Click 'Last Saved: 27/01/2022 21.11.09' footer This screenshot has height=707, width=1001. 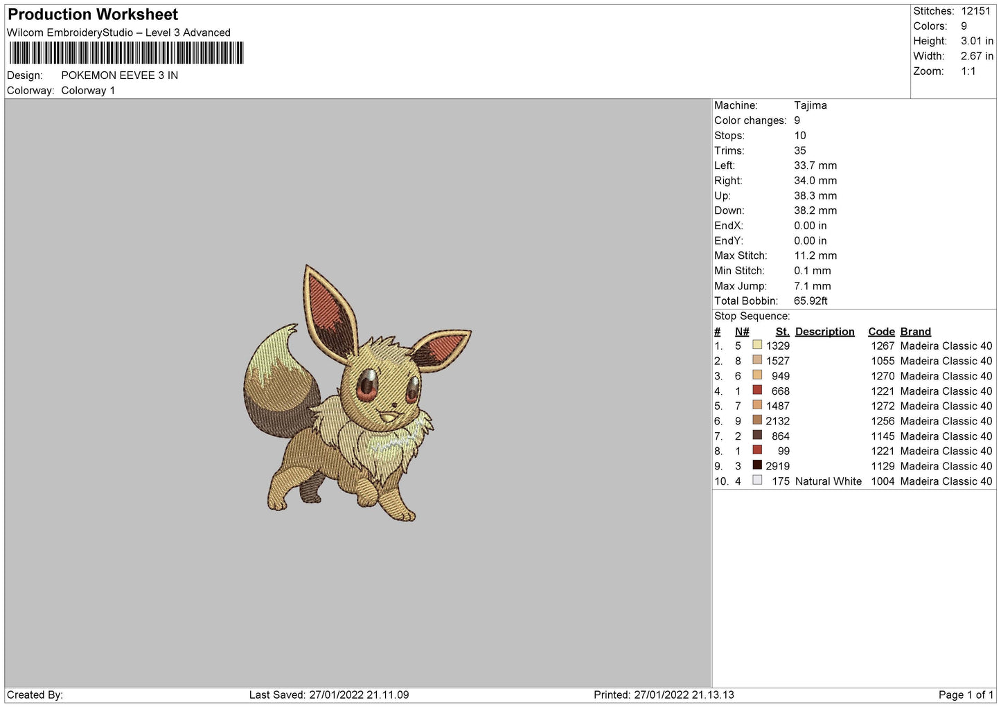[x=329, y=695]
